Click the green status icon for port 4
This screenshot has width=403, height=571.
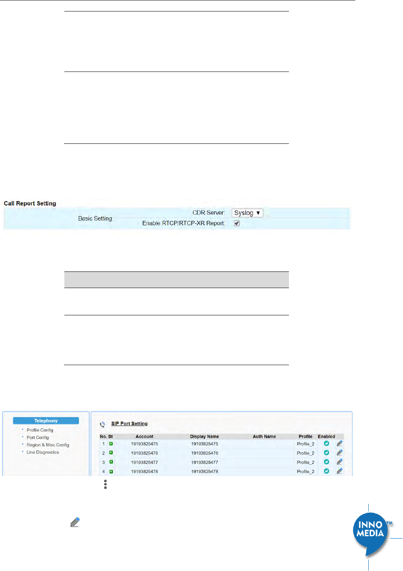pos(111,471)
